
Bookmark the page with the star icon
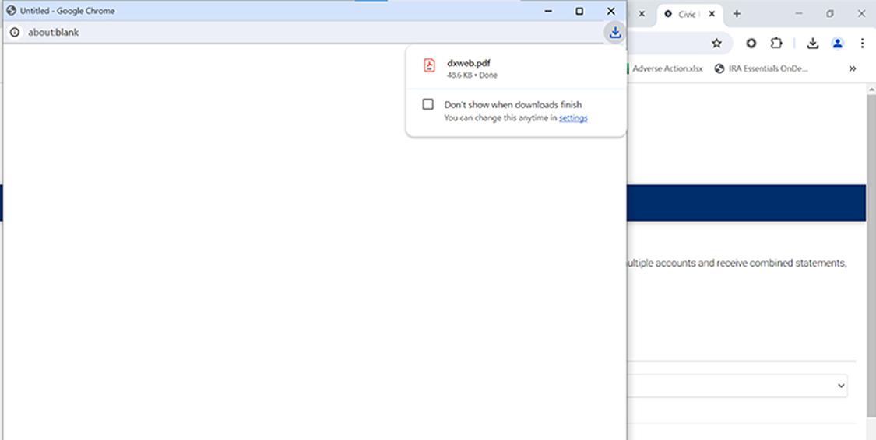click(716, 44)
